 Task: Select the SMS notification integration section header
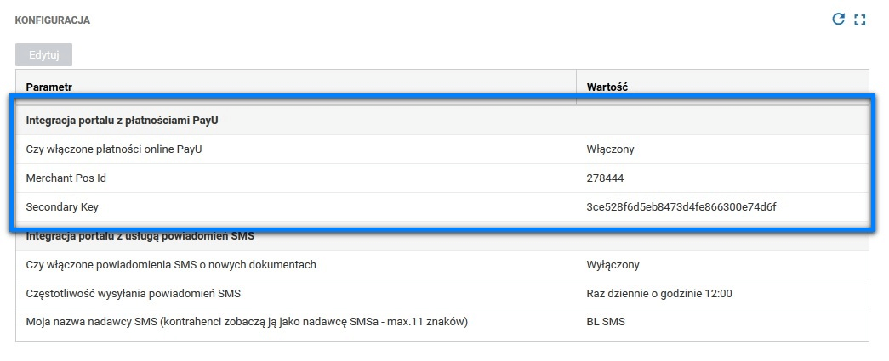click(x=140, y=236)
